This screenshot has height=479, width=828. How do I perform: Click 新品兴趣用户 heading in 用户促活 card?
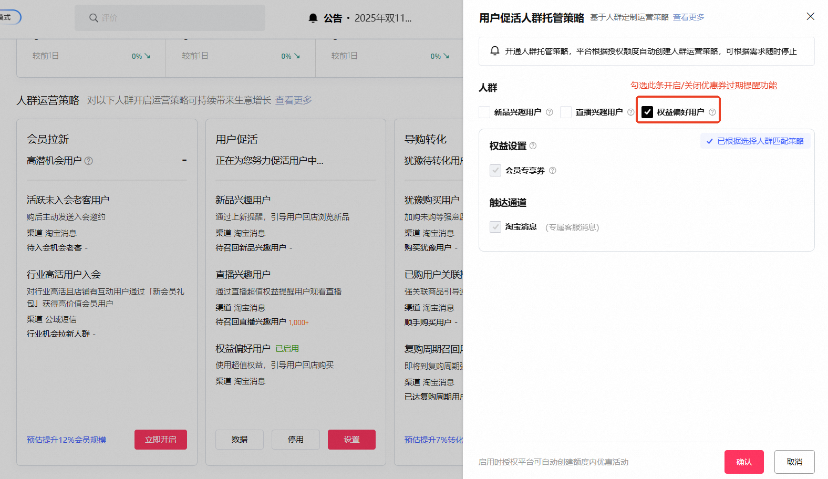pos(243,200)
